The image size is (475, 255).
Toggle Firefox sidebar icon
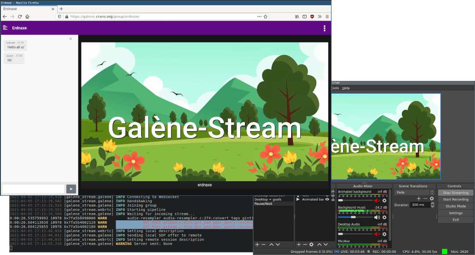[x=304, y=17]
